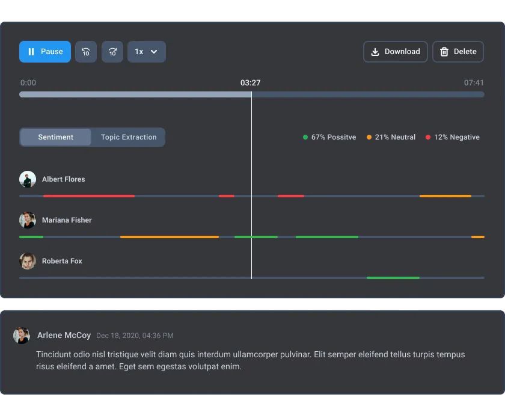Switch to the Topic Extraction tab
Image resolution: width=505 pixels, height=415 pixels.
[129, 137]
